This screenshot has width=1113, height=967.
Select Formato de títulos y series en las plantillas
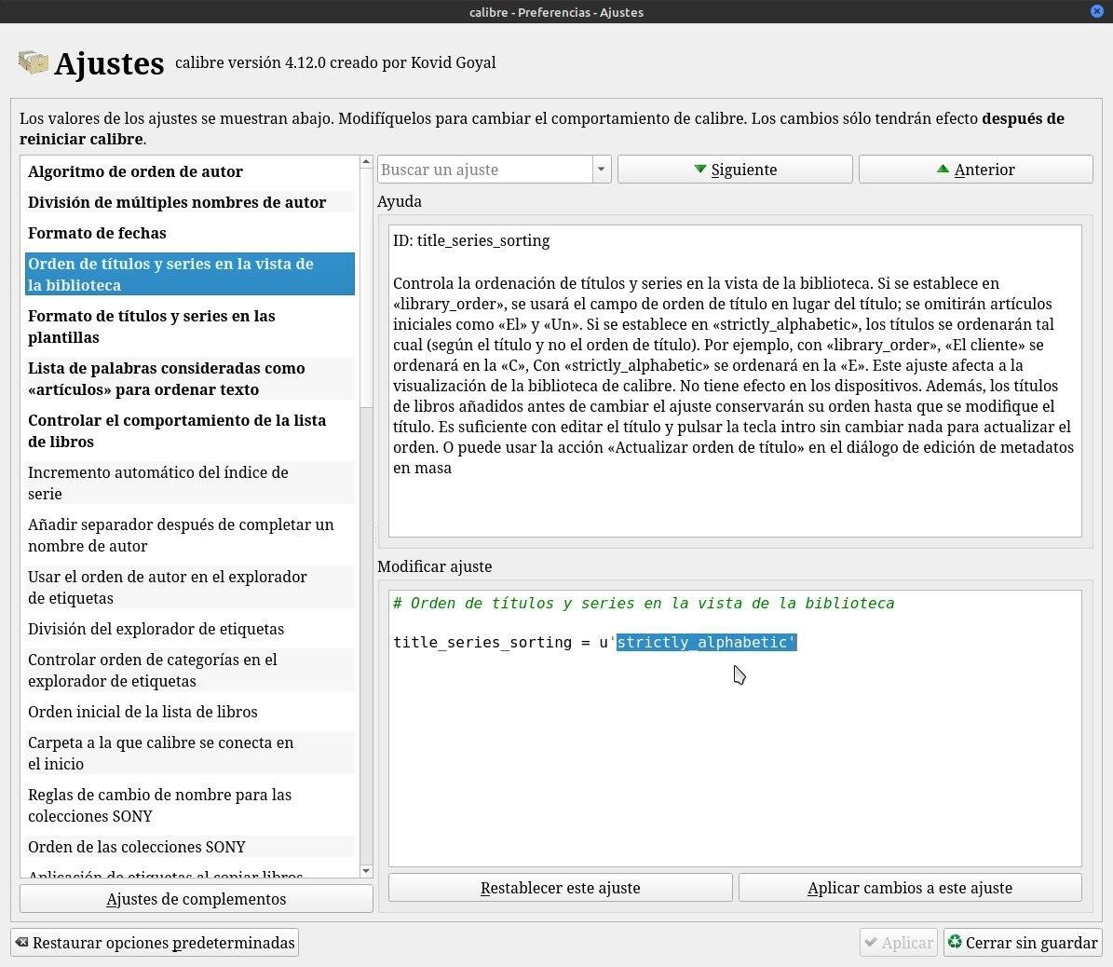[x=189, y=326]
